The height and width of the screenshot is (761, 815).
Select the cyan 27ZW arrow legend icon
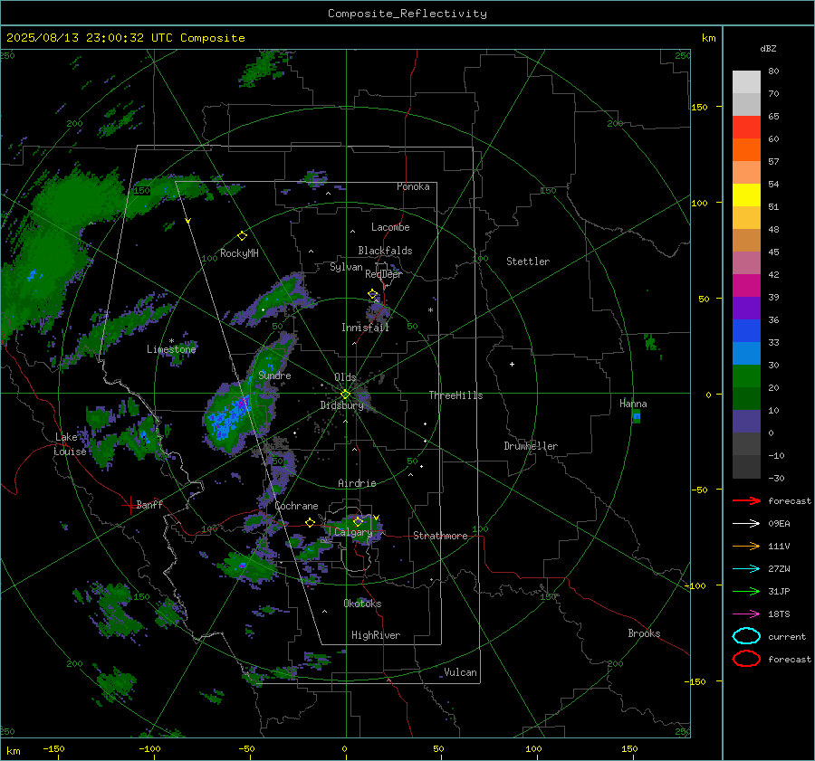[746, 569]
